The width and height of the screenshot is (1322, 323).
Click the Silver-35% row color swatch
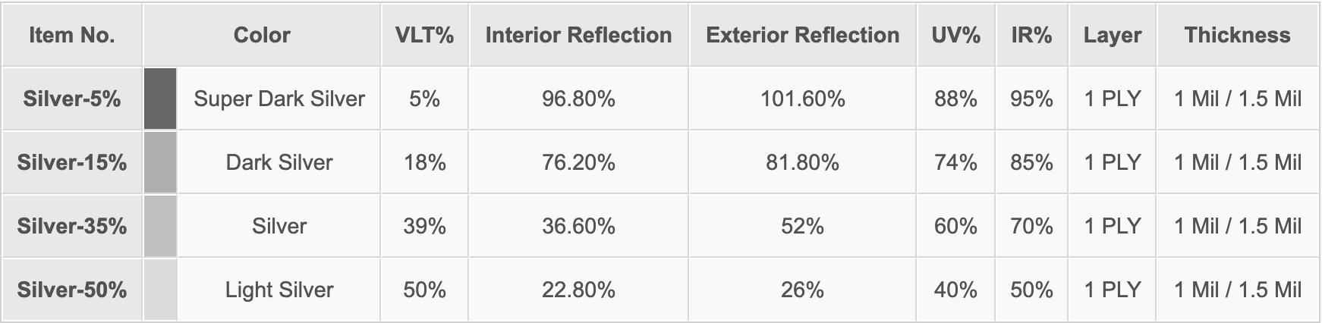point(160,226)
